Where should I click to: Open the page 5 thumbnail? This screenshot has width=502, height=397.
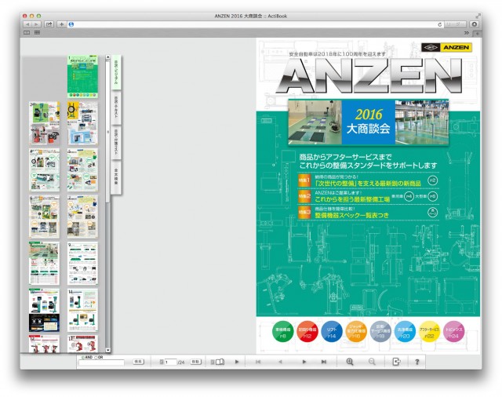click(82, 170)
